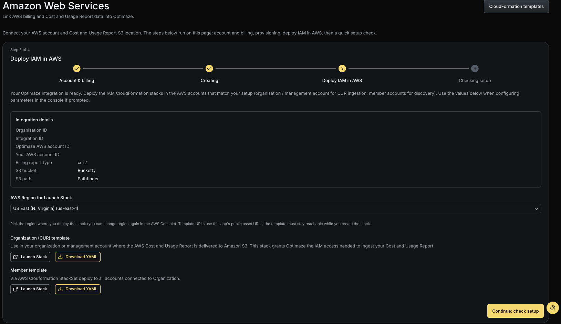Image resolution: width=561 pixels, height=324 pixels.
Task: Click the S3 path value Pathfinder
Action: point(88,179)
